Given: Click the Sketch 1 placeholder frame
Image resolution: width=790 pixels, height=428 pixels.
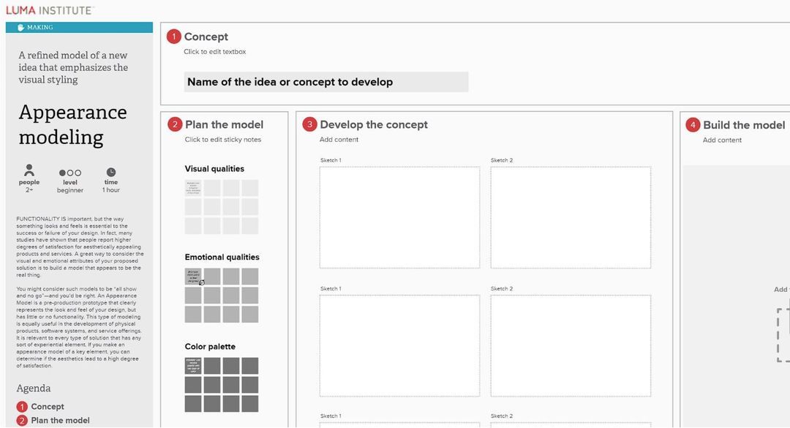Looking at the screenshot, I should (398, 216).
